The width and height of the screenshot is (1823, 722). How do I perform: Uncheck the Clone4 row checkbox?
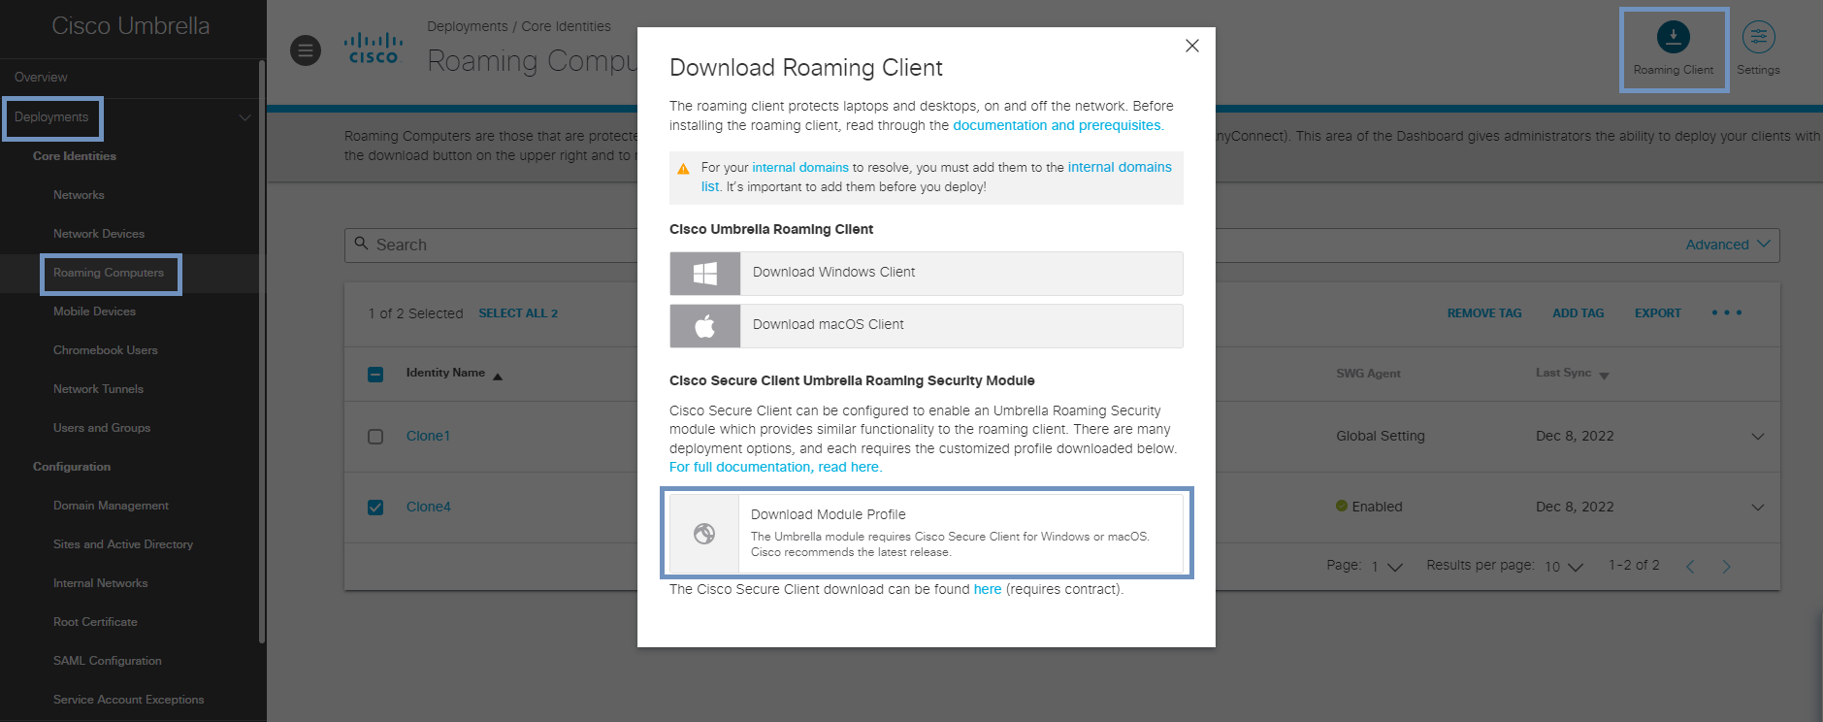click(x=375, y=508)
